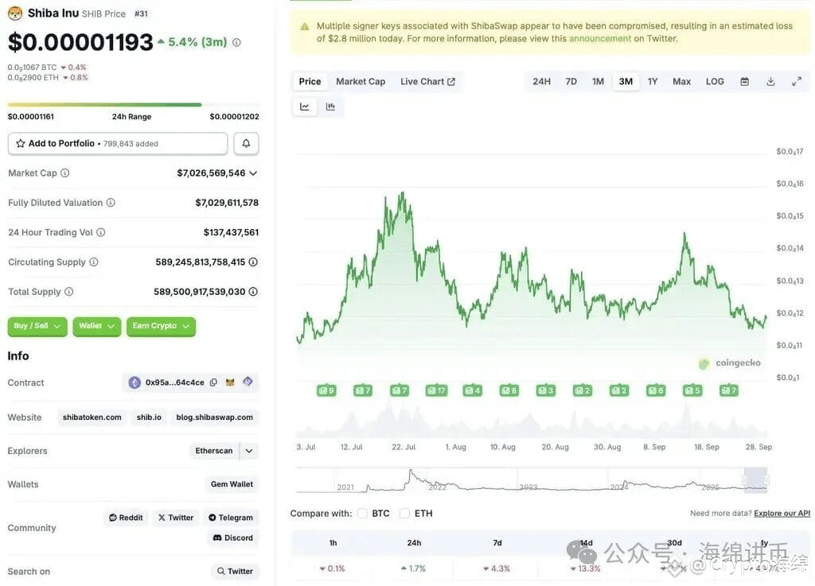
Task: Download chart data via download icon
Action: pyautogui.click(x=770, y=81)
